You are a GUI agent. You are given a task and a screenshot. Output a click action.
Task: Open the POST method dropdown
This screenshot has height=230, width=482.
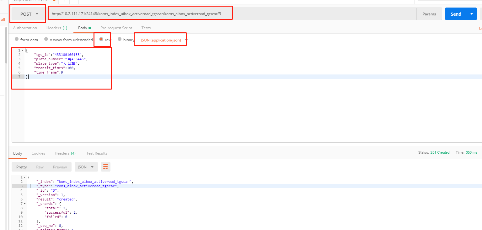pos(29,14)
